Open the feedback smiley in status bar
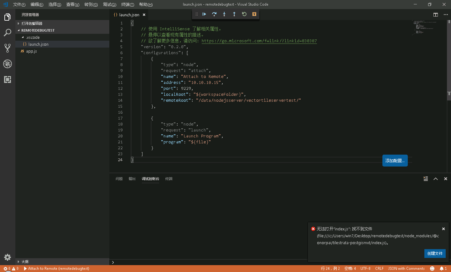Viewport: 451px width, 272px height. click(x=432, y=269)
